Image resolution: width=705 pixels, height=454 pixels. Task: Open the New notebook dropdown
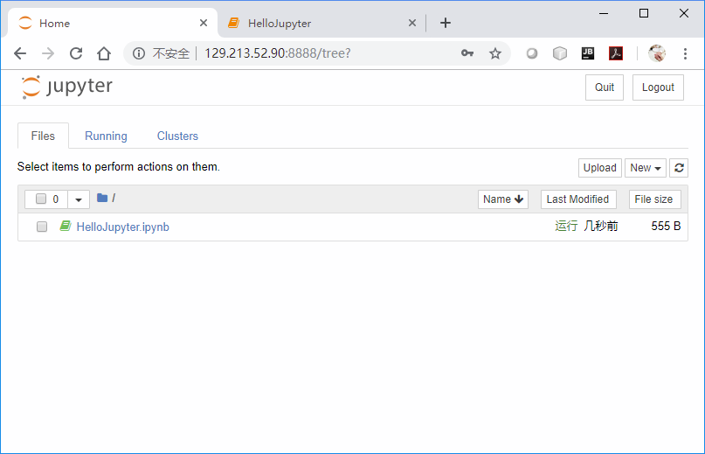click(x=646, y=168)
